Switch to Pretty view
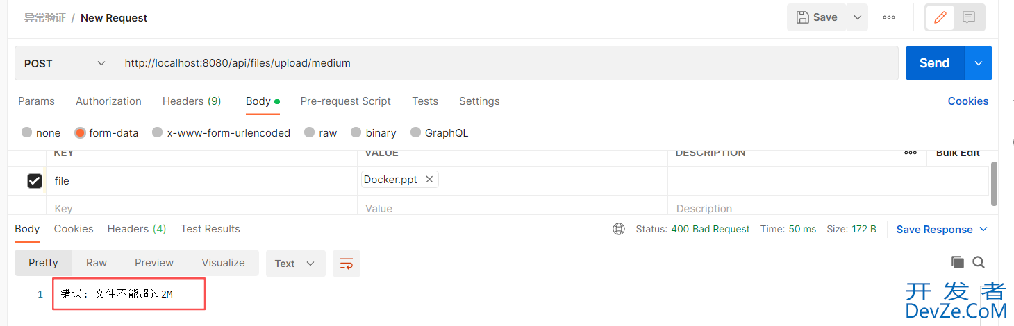The image size is (1014, 326). pos(43,263)
